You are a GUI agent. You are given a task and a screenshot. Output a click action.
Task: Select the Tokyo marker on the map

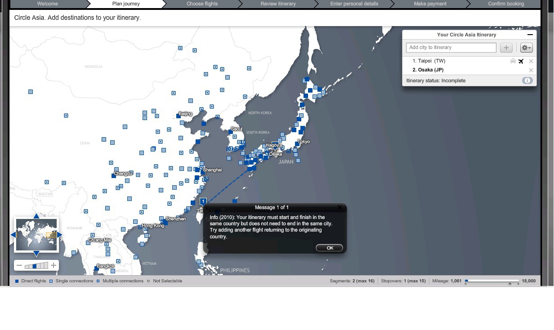pyautogui.click(x=297, y=144)
